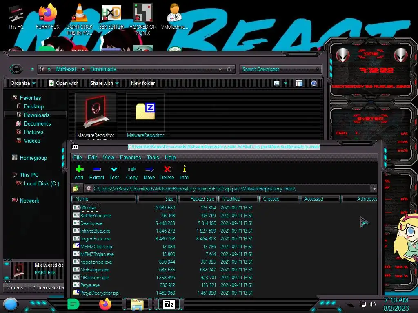This screenshot has width=418, height=313.
Task: Open the green notes app on taskbar
Action: tap(73, 304)
